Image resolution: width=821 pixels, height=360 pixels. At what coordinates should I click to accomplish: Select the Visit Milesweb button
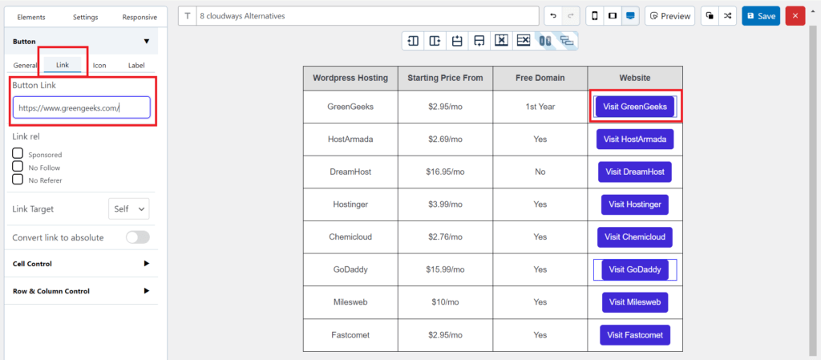(635, 302)
